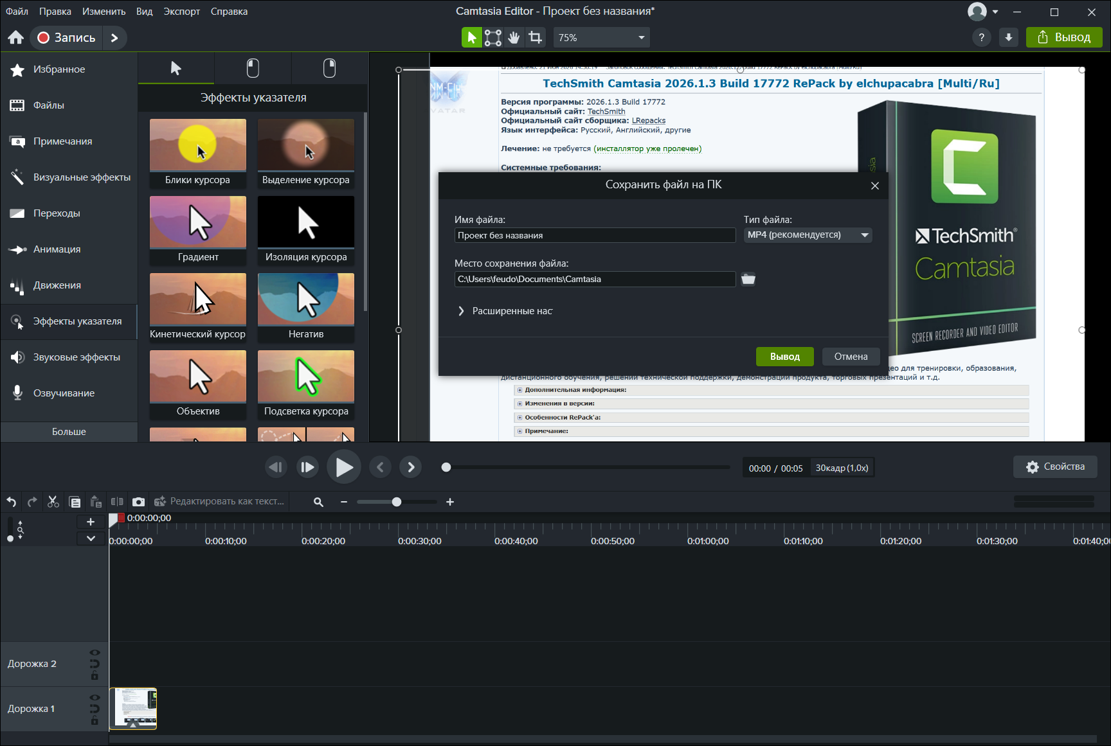The width and height of the screenshot is (1111, 746).
Task: Open the Help question mark icon
Action: pos(981,37)
